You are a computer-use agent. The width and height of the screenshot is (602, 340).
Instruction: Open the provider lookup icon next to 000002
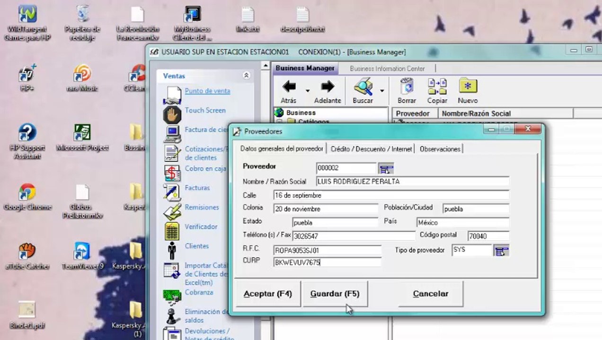tap(386, 168)
